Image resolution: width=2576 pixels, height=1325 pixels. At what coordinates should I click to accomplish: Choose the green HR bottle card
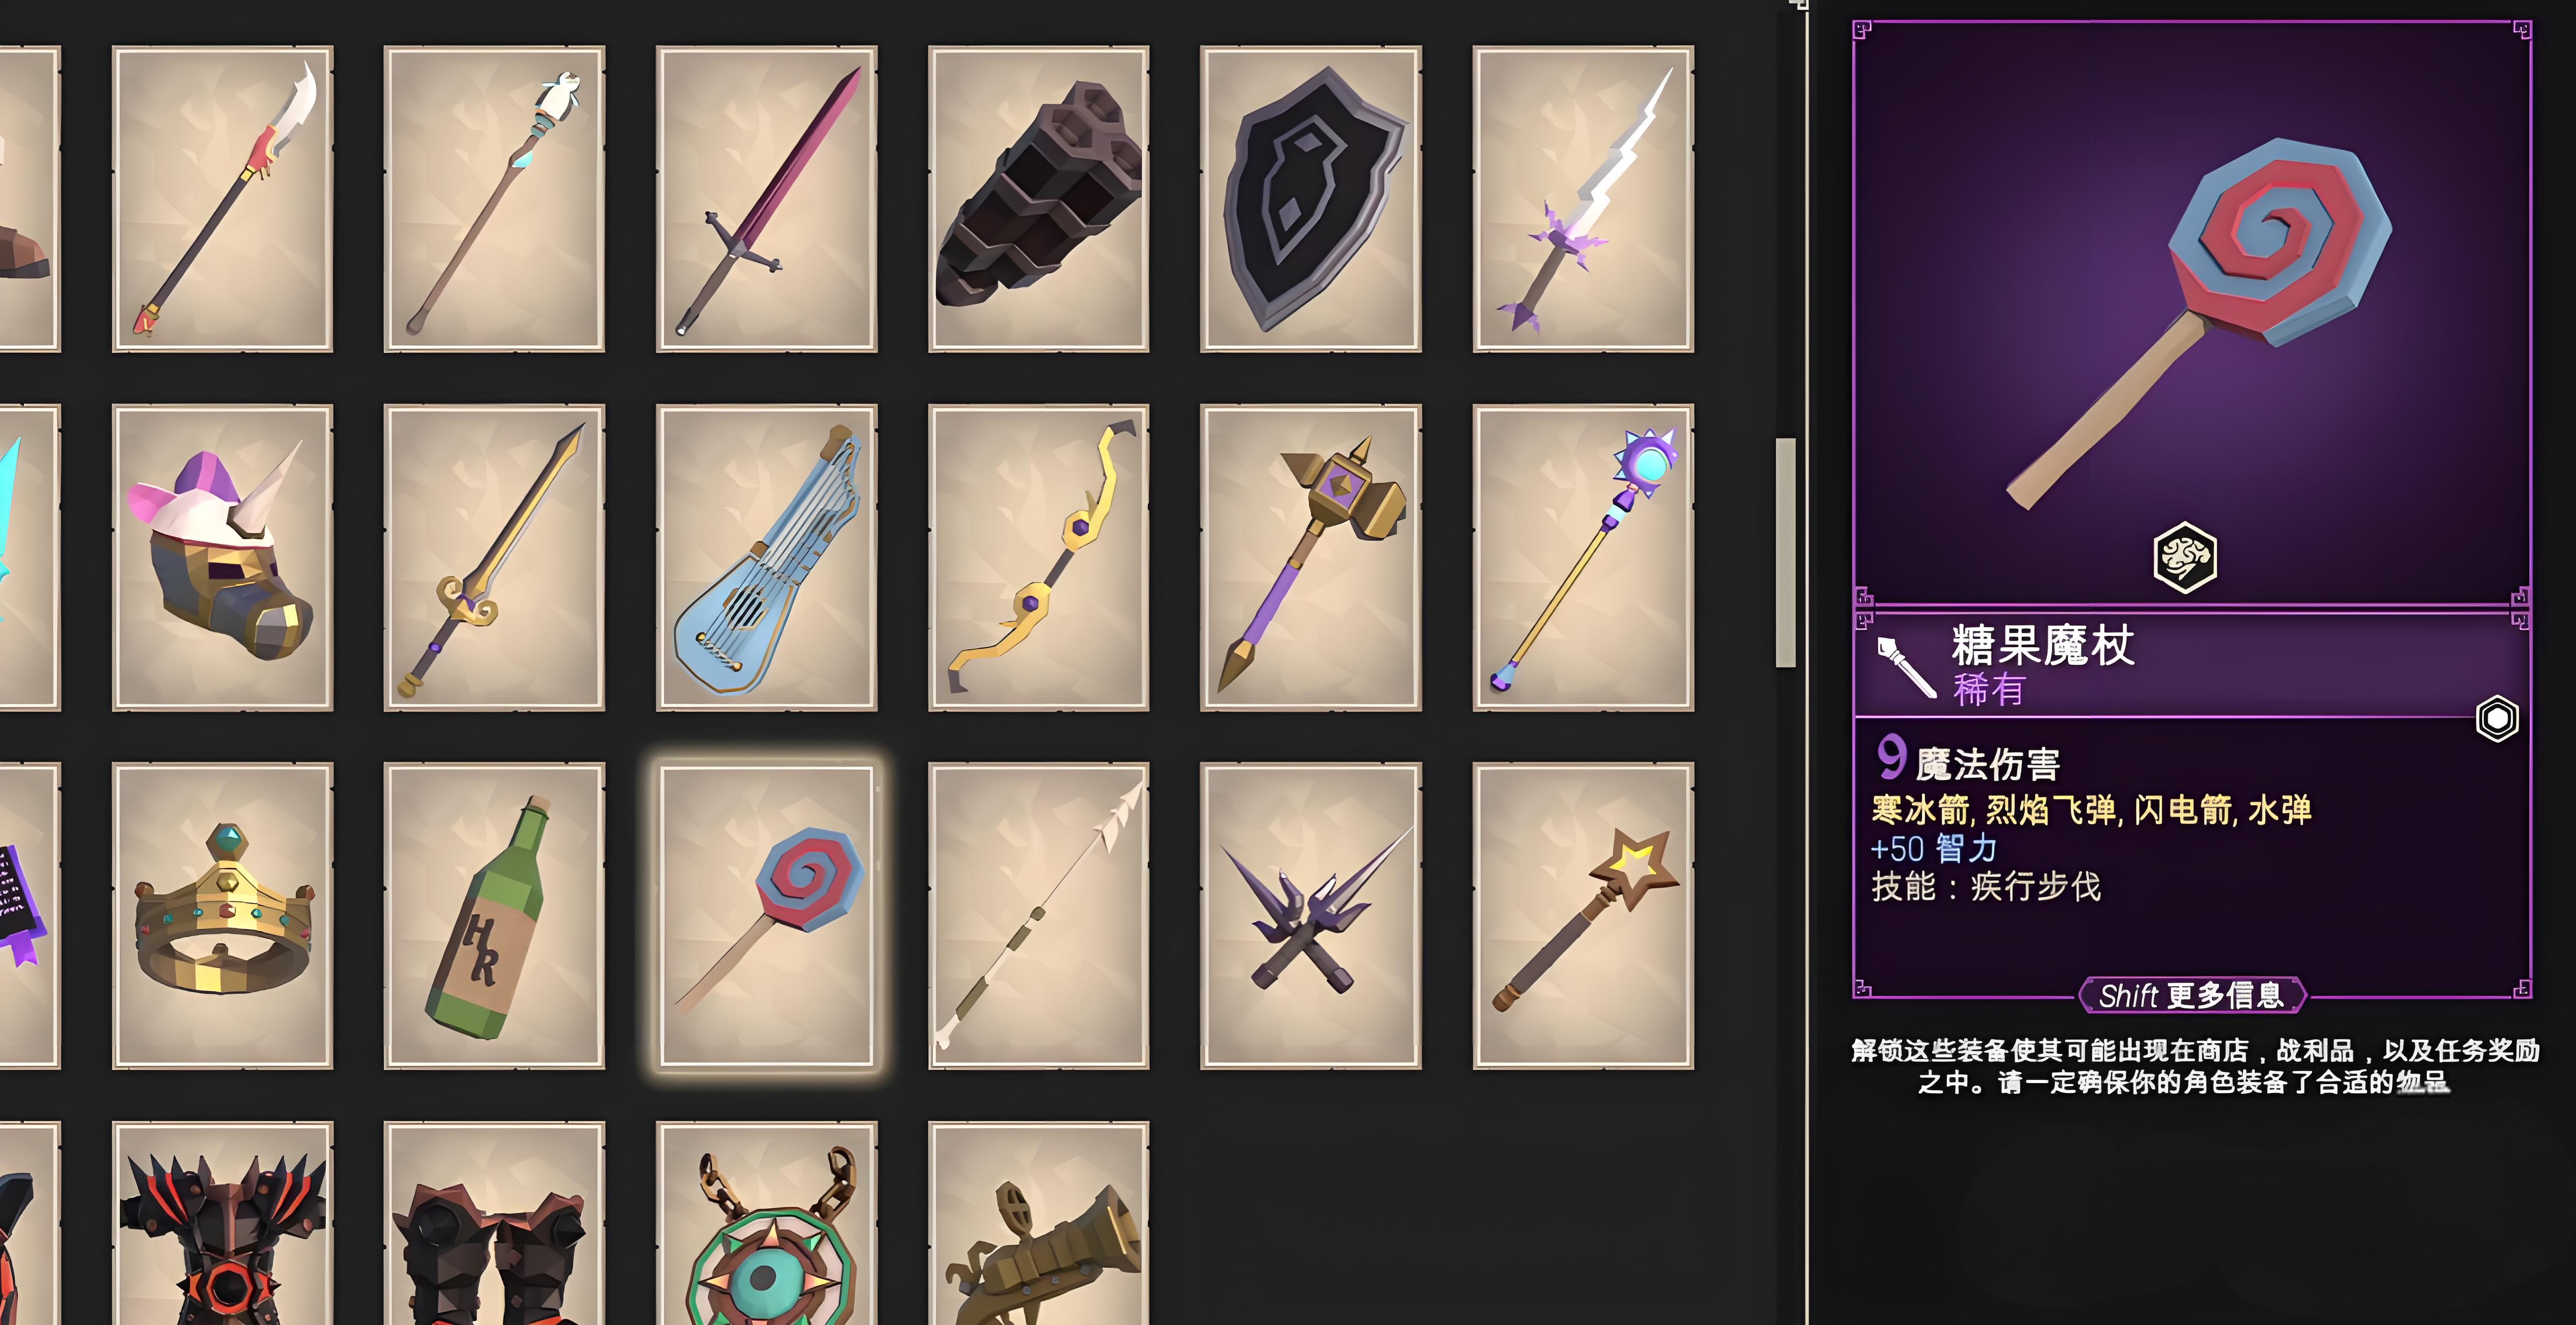[x=494, y=916]
